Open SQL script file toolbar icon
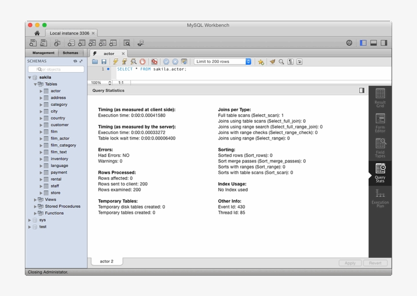Screen dimensions: 417x296 tap(44, 43)
